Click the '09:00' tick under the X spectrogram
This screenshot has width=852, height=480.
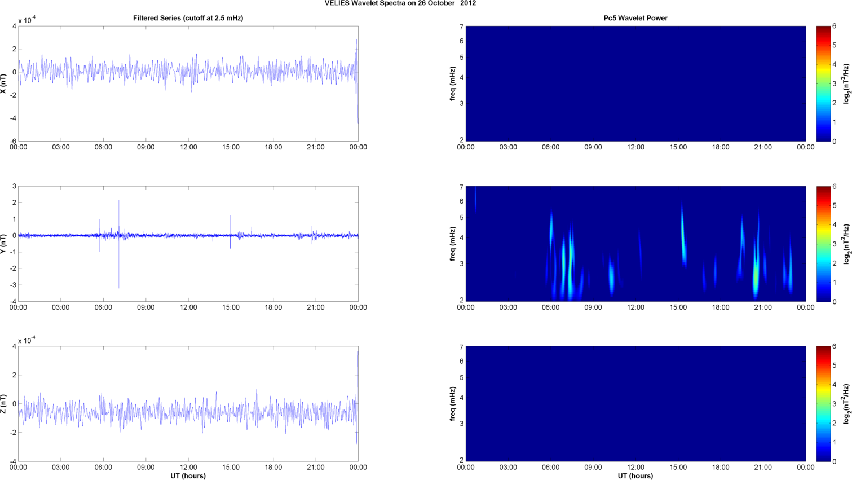coord(593,147)
